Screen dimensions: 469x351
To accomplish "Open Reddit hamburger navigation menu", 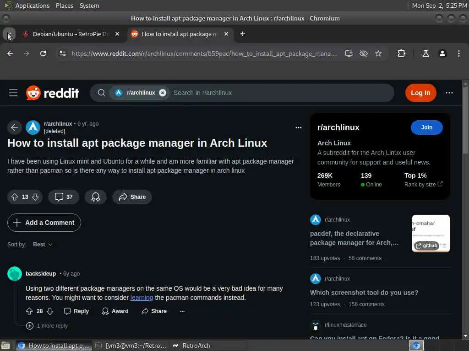I will click(13, 93).
